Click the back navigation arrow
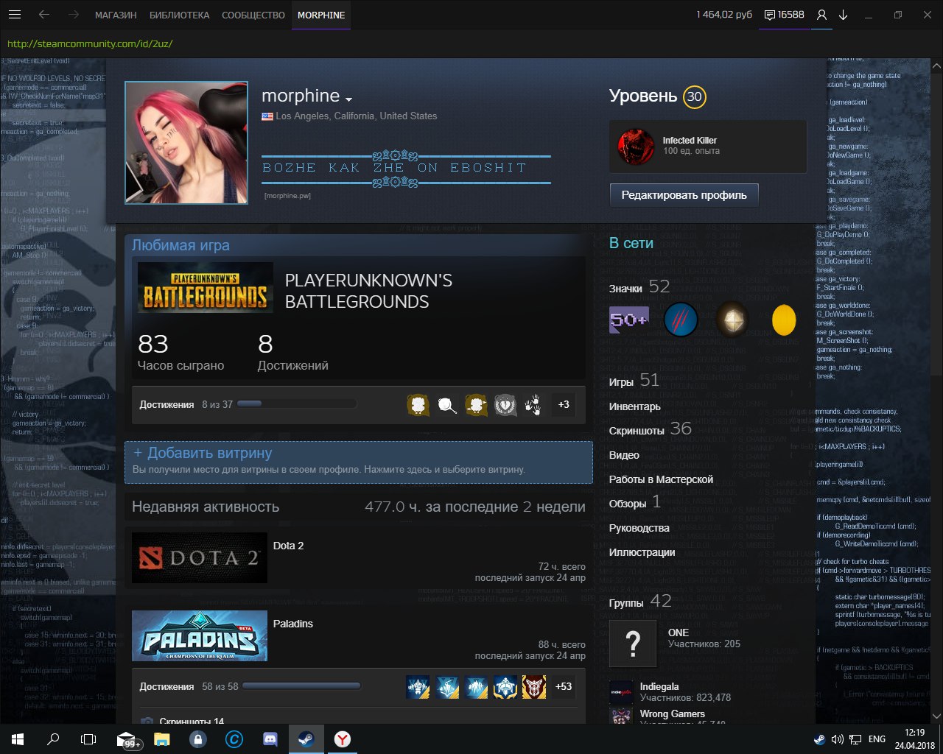Viewport: 943px width, 754px height. point(44,15)
